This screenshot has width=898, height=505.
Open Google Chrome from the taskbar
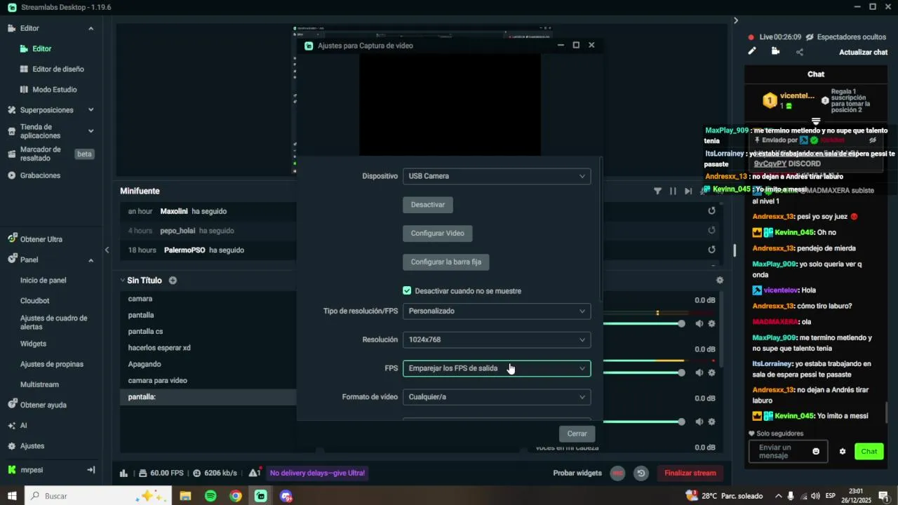coord(236,496)
